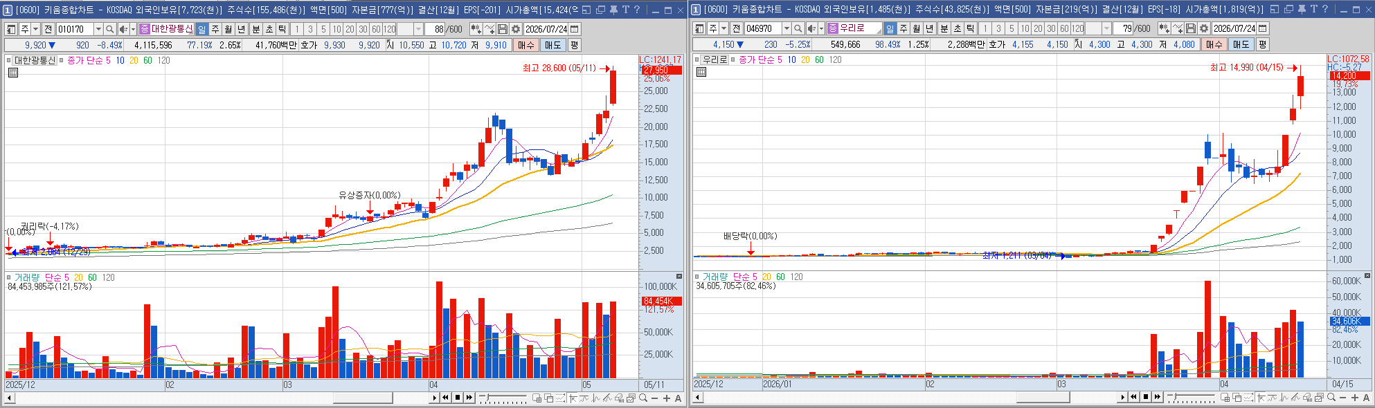The image size is (1375, 408).
Task: Open interval combo box in left window
Action: tap(410, 29)
